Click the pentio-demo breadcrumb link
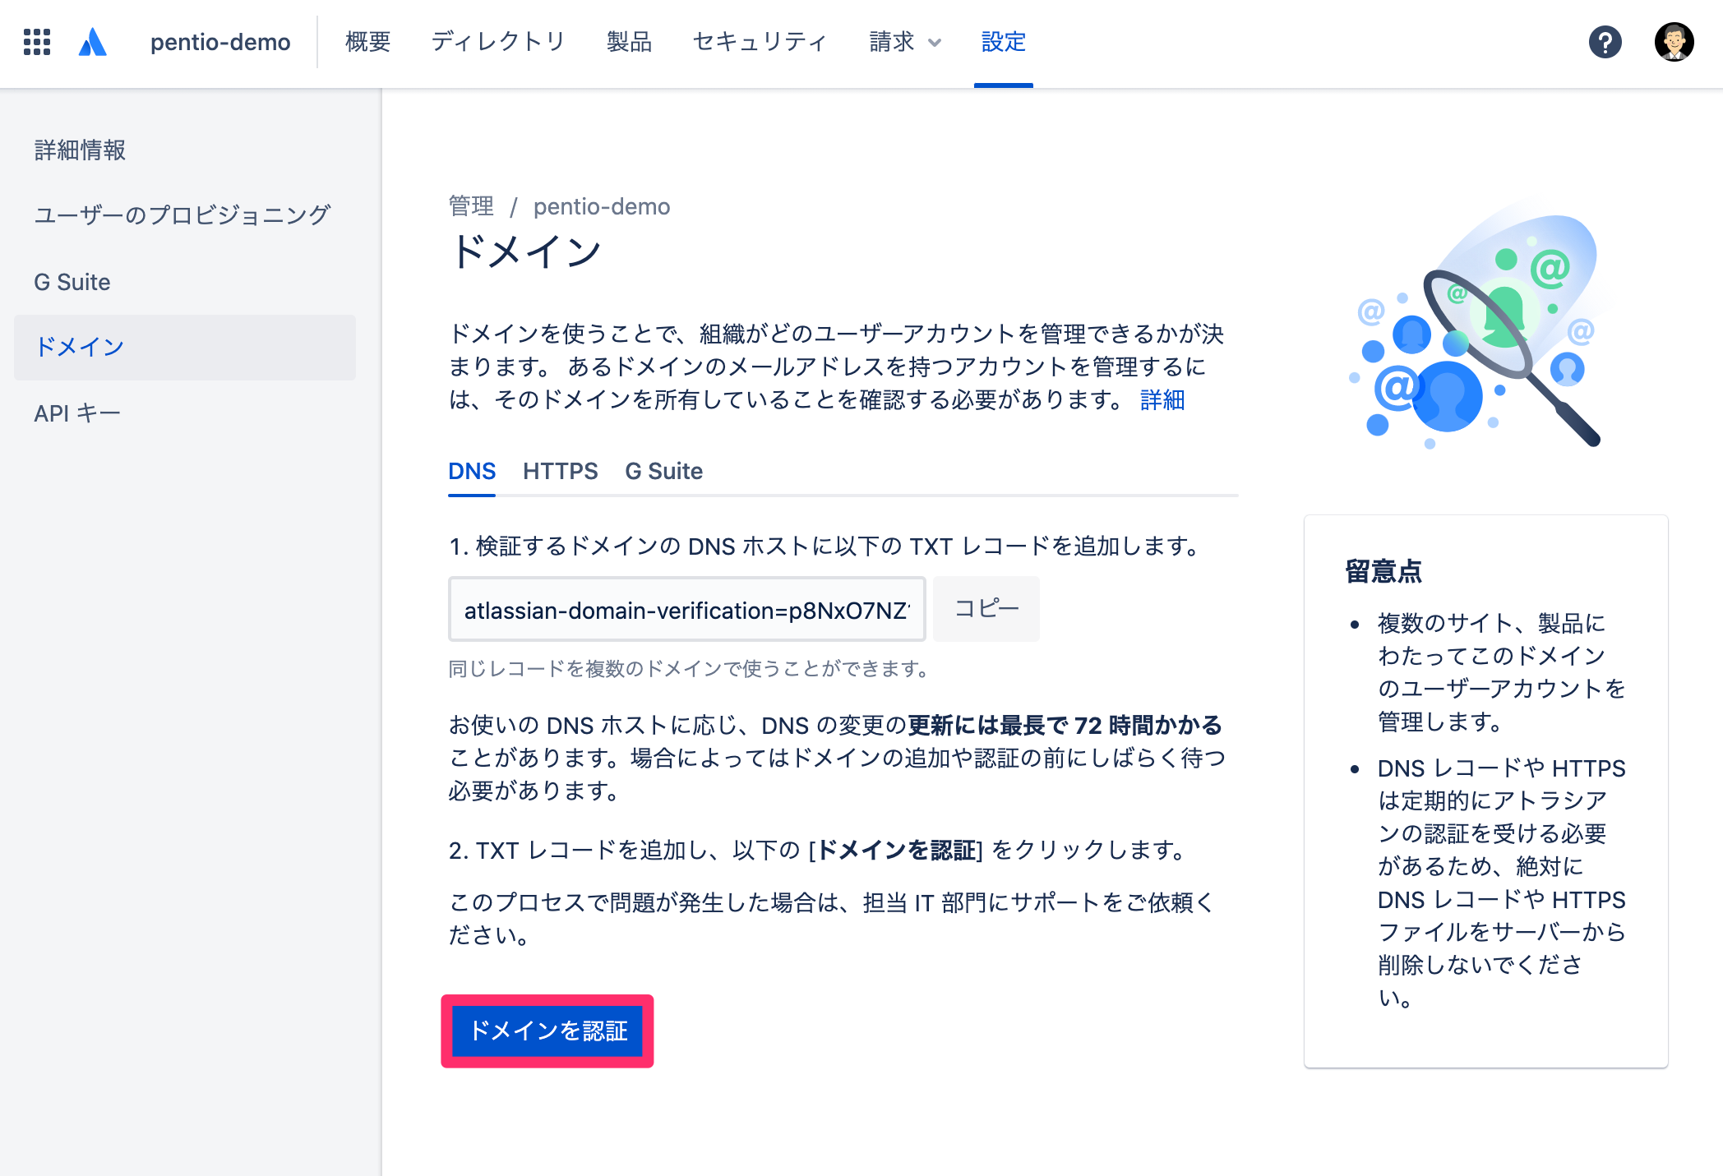Screen dimensions: 1723x1176 [x=602, y=206]
